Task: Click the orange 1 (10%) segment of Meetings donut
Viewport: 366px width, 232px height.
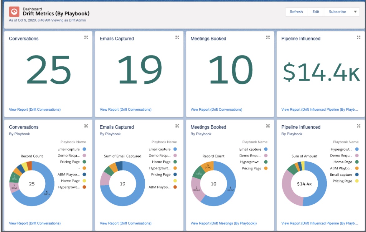Action: coord(208,166)
